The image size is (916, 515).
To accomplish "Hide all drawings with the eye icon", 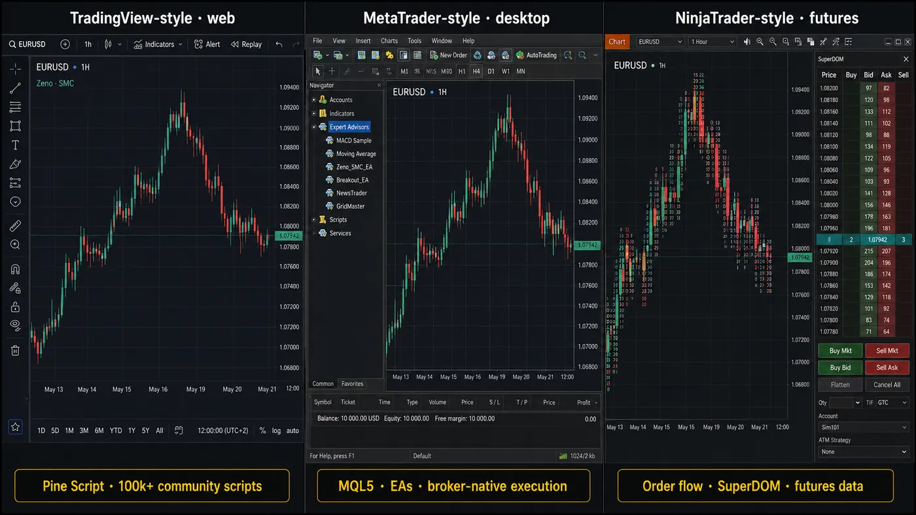I will (x=15, y=325).
